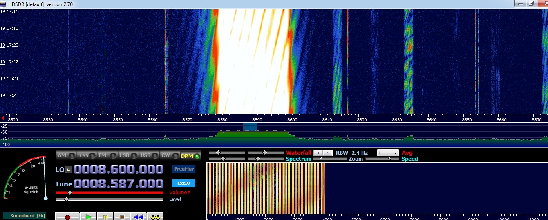Click 8550 on the frequency scale
The width and height of the screenshot is (548, 220).
point(118,120)
